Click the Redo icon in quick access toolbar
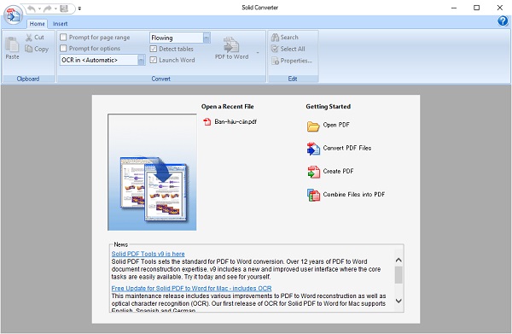Viewport: 512px width, 334px height. tap(48, 9)
